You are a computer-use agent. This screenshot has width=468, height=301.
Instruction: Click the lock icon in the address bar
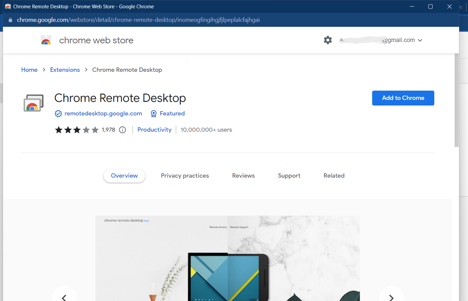(x=10, y=20)
